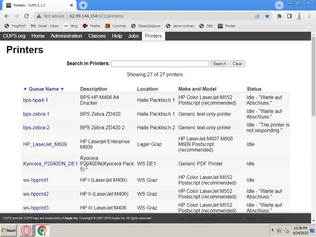Screen dimensions: 316x237
Task: Click the muted volume tray icon
Action: click(287, 230)
